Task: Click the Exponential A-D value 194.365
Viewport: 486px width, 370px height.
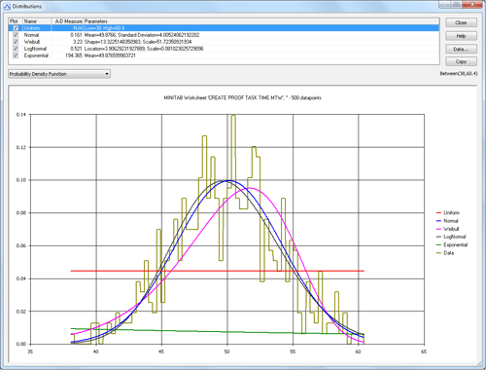Action: click(x=74, y=55)
